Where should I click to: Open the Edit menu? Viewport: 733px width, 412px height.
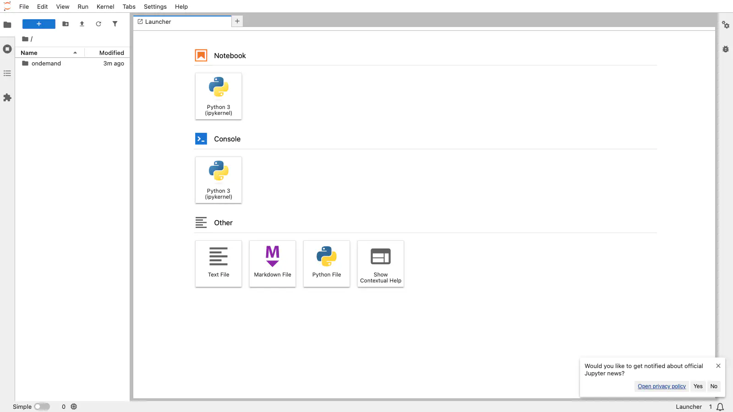point(43,6)
